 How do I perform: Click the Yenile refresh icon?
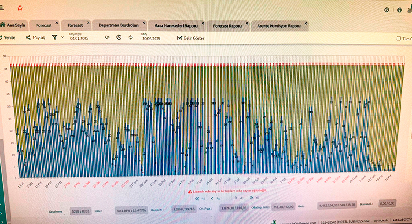[1, 38]
